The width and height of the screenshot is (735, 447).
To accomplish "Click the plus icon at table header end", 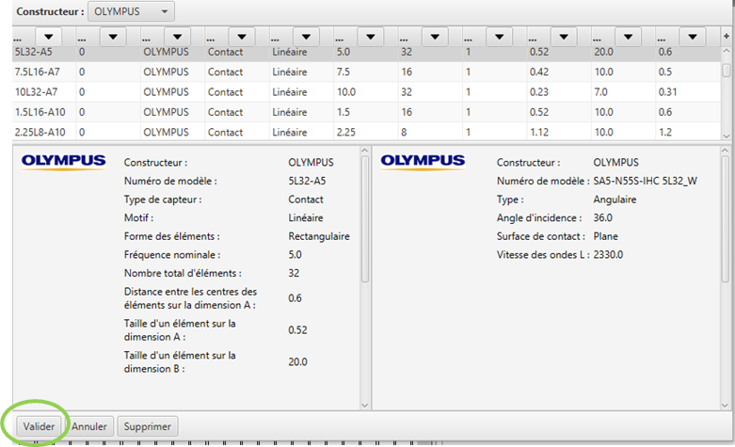I will pos(727,36).
